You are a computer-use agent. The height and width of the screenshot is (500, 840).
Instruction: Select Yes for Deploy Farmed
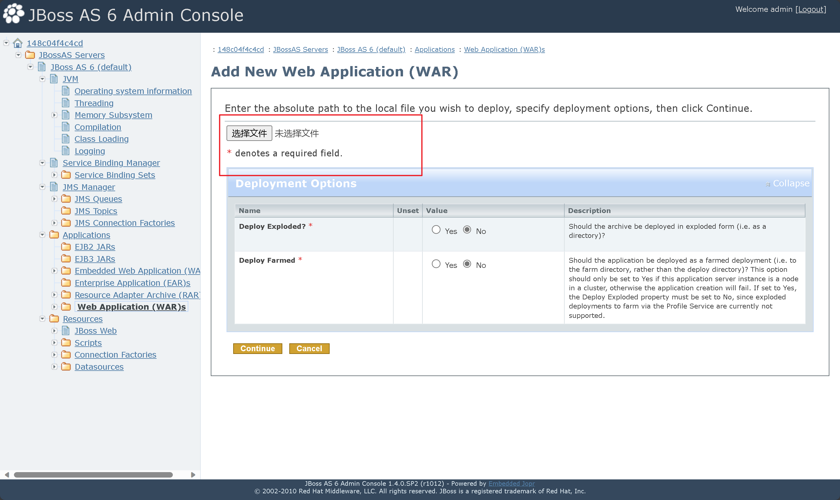(436, 264)
